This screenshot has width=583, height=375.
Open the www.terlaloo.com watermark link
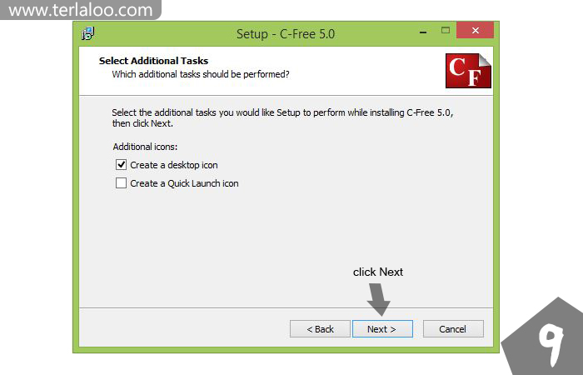[80, 10]
